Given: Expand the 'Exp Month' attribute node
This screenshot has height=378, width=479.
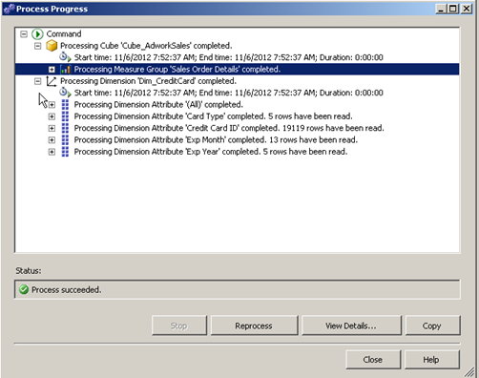Looking at the screenshot, I should 52,140.
